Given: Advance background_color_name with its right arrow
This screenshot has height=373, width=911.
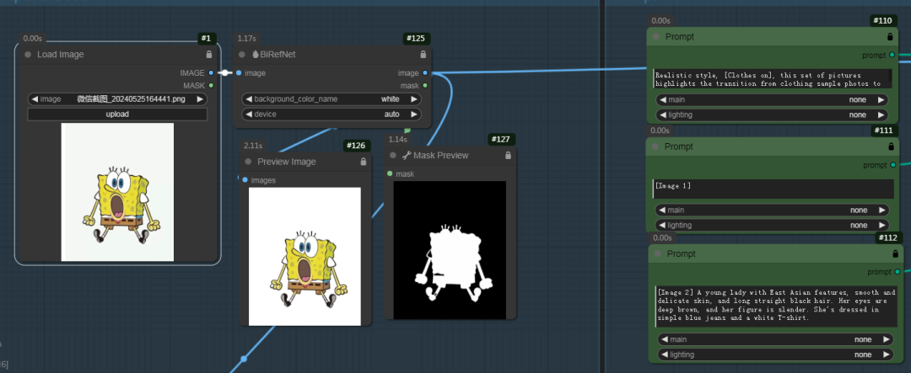Looking at the screenshot, I should (x=414, y=99).
